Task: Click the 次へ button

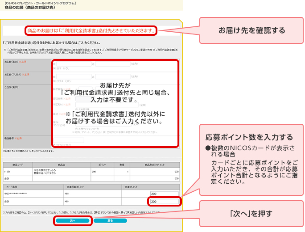Action: point(73,220)
